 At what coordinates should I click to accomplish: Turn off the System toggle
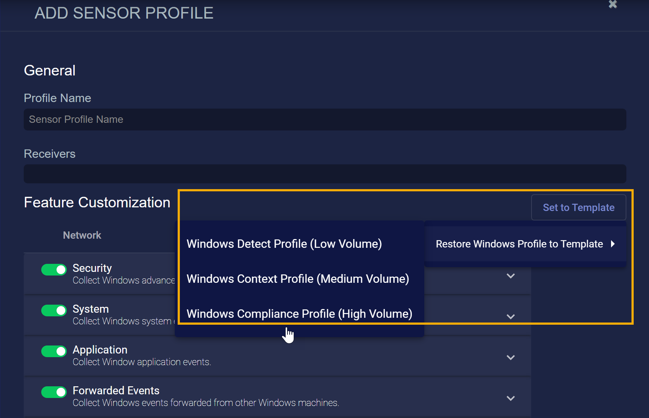[x=54, y=310]
